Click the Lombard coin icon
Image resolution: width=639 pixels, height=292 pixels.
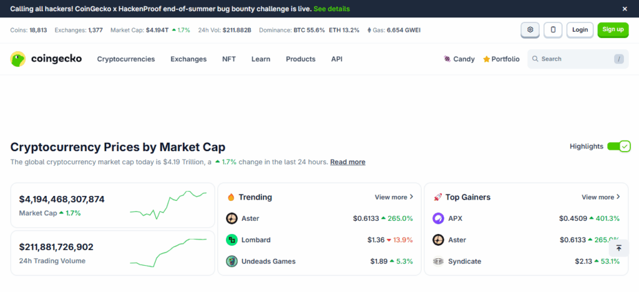click(232, 240)
